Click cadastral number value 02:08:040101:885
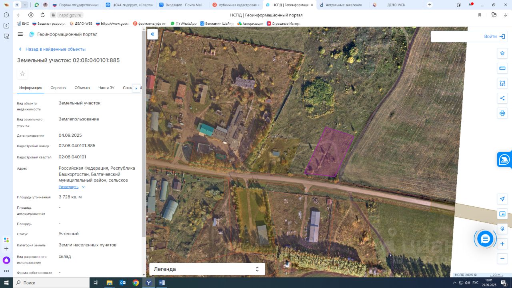The width and height of the screenshot is (512, 288). [77, 146]
